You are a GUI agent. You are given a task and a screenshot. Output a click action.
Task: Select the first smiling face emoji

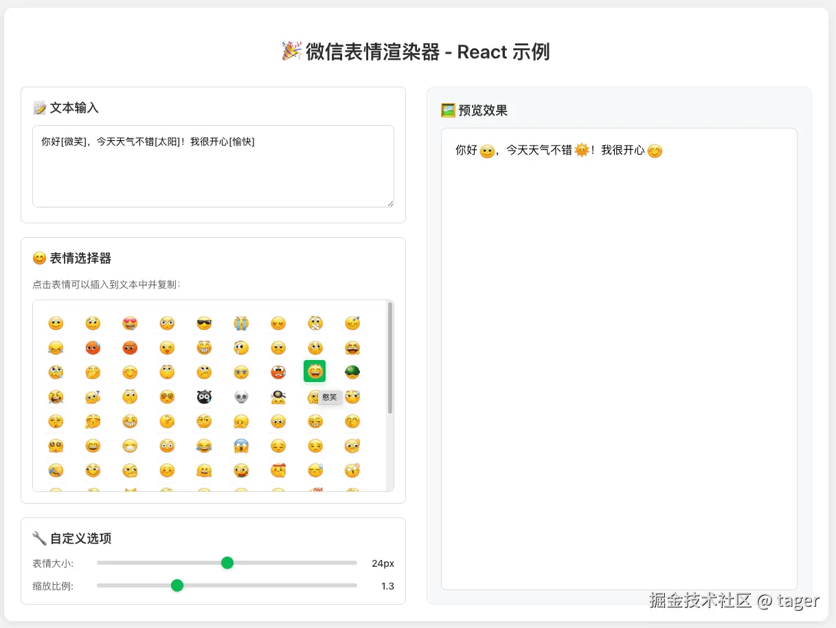pyautogui.click(x=56, y=324)
